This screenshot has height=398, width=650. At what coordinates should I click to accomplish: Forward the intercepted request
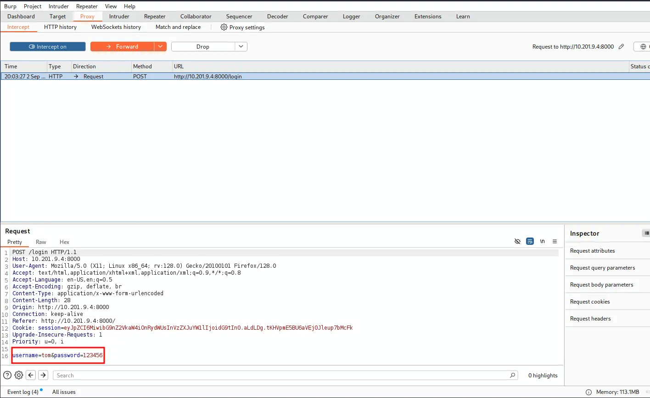pyautogui.click(x=122, y=47)
